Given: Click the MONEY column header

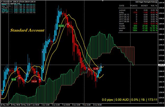Looking at the screenshot, I should 144,6.
